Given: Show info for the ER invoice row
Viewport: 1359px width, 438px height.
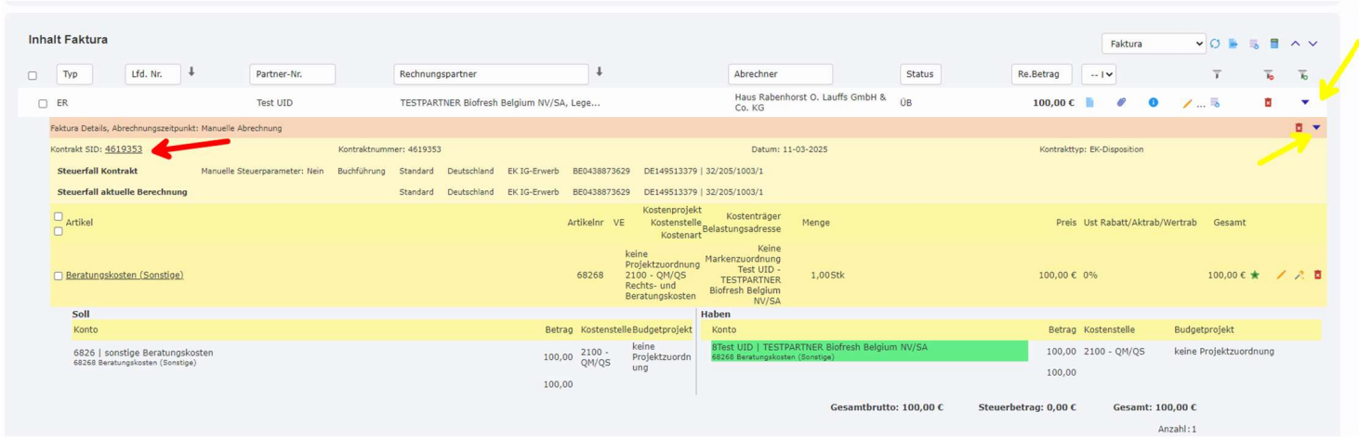Looking at the screenshot, I should click(1153, 103).
